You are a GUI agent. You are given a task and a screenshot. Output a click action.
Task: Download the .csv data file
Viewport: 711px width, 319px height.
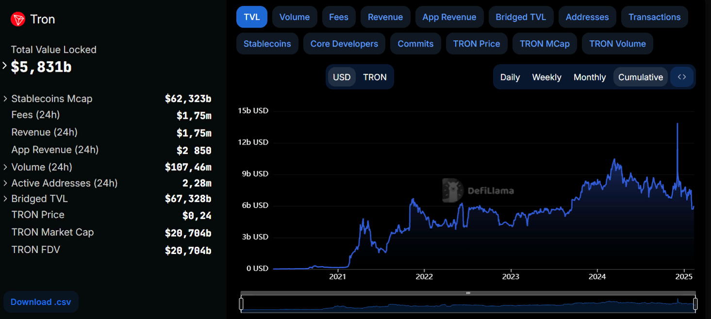[x=41, y=302]
